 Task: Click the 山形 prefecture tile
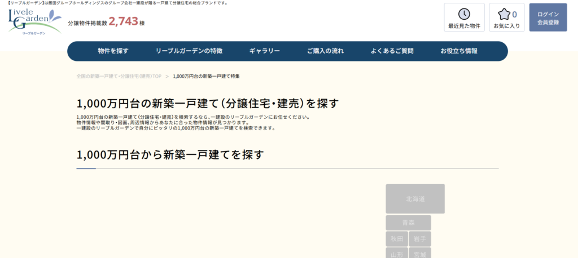pyautogui.click(x=397, y=253)
